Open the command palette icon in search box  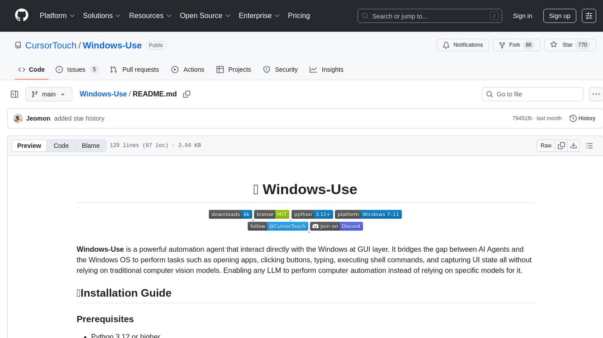click(494, 16)
